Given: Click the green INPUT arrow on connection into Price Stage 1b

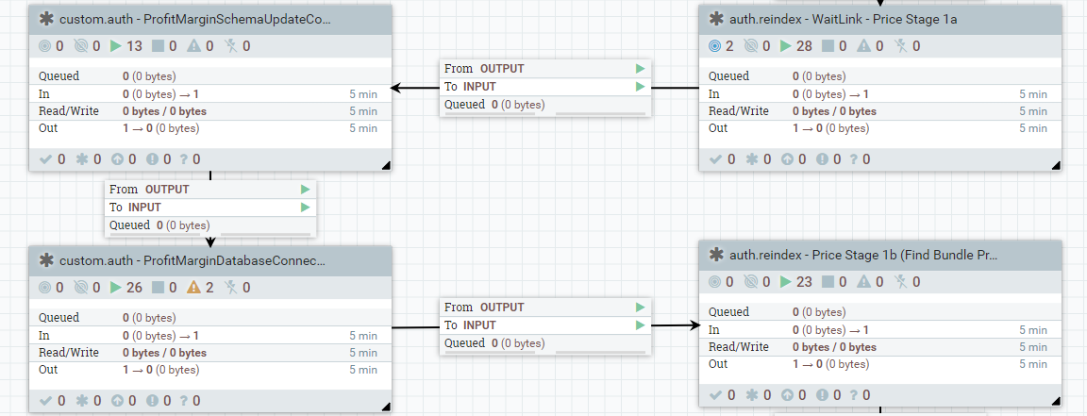Looking at the screenshot, I should 641,325.
